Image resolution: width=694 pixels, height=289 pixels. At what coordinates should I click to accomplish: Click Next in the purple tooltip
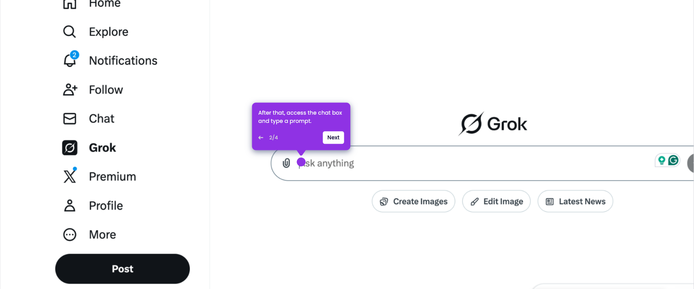tap(333, 137)
